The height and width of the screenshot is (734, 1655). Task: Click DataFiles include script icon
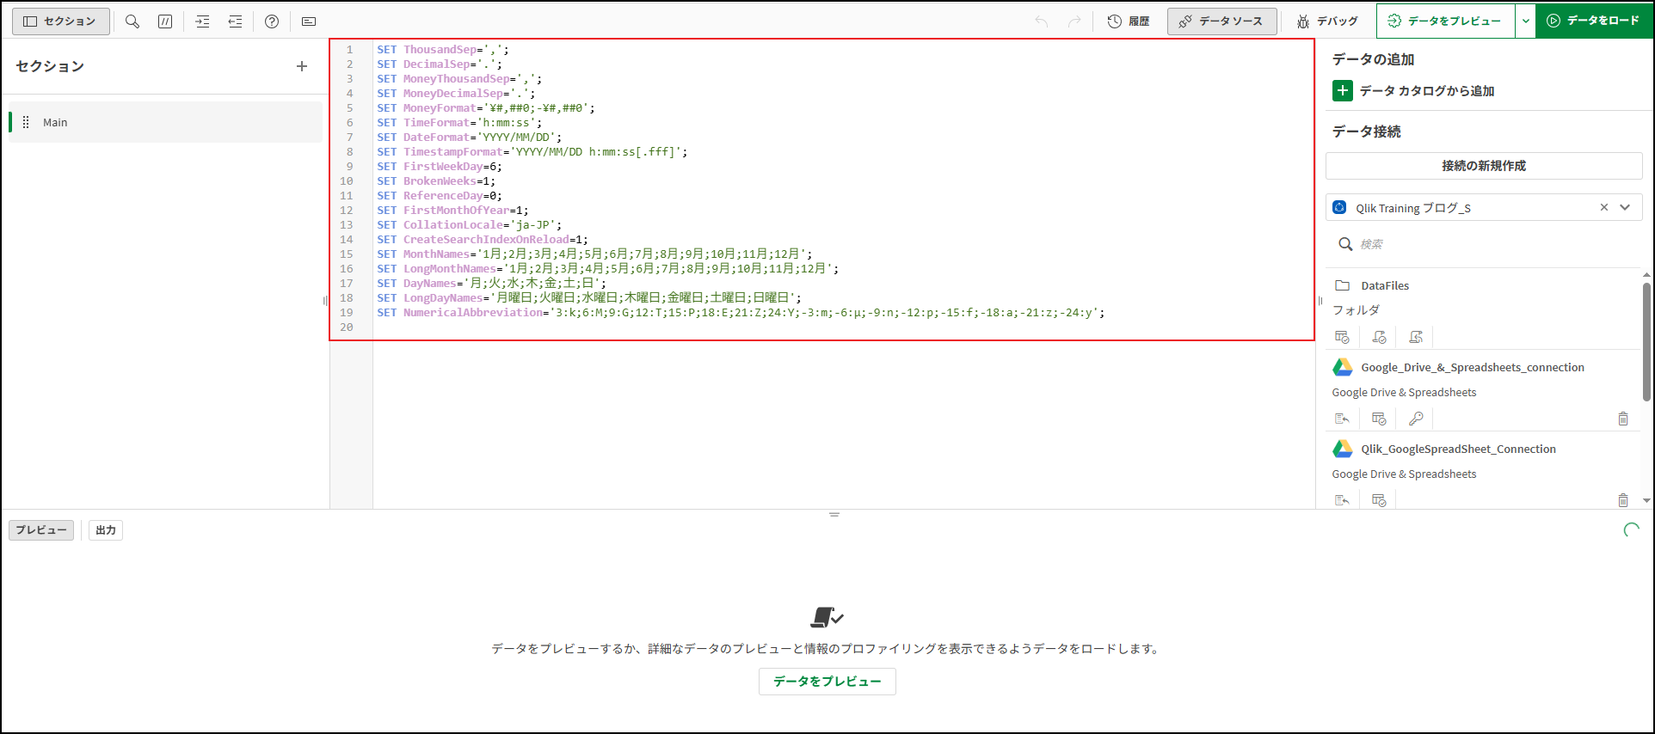(x=1416, y=337)
